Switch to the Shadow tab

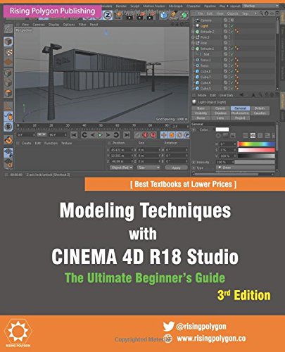(220, 113)
